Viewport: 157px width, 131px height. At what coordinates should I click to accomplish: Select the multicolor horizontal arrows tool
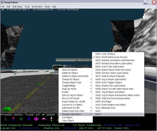[x=44, y=119]
